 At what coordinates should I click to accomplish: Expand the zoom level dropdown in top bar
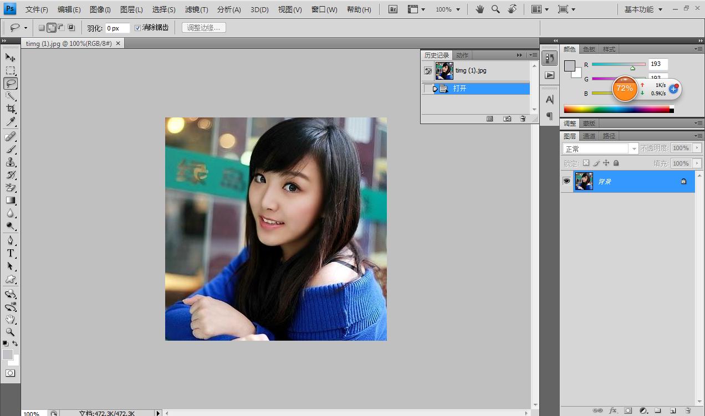[x=447, y=9]
